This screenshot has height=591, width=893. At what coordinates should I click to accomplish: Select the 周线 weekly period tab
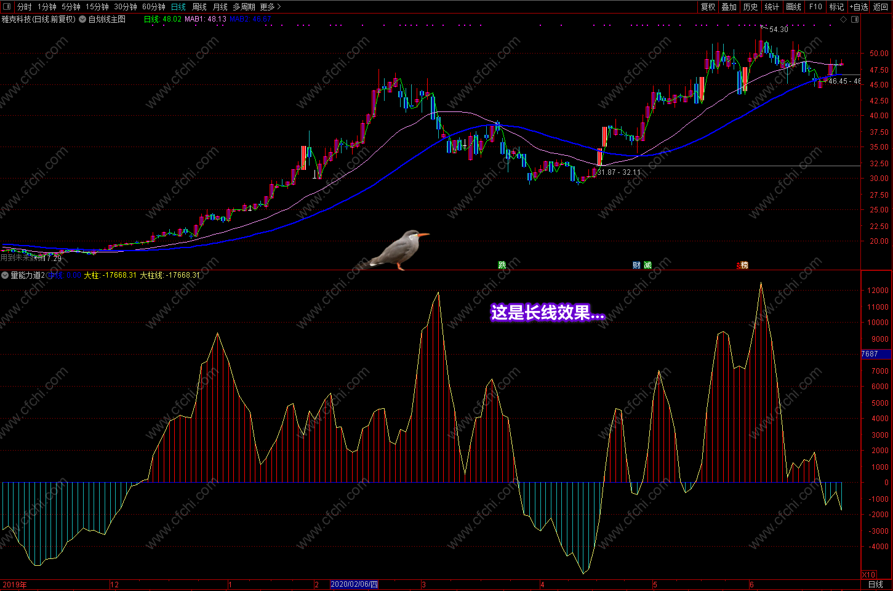pos(199,7)
